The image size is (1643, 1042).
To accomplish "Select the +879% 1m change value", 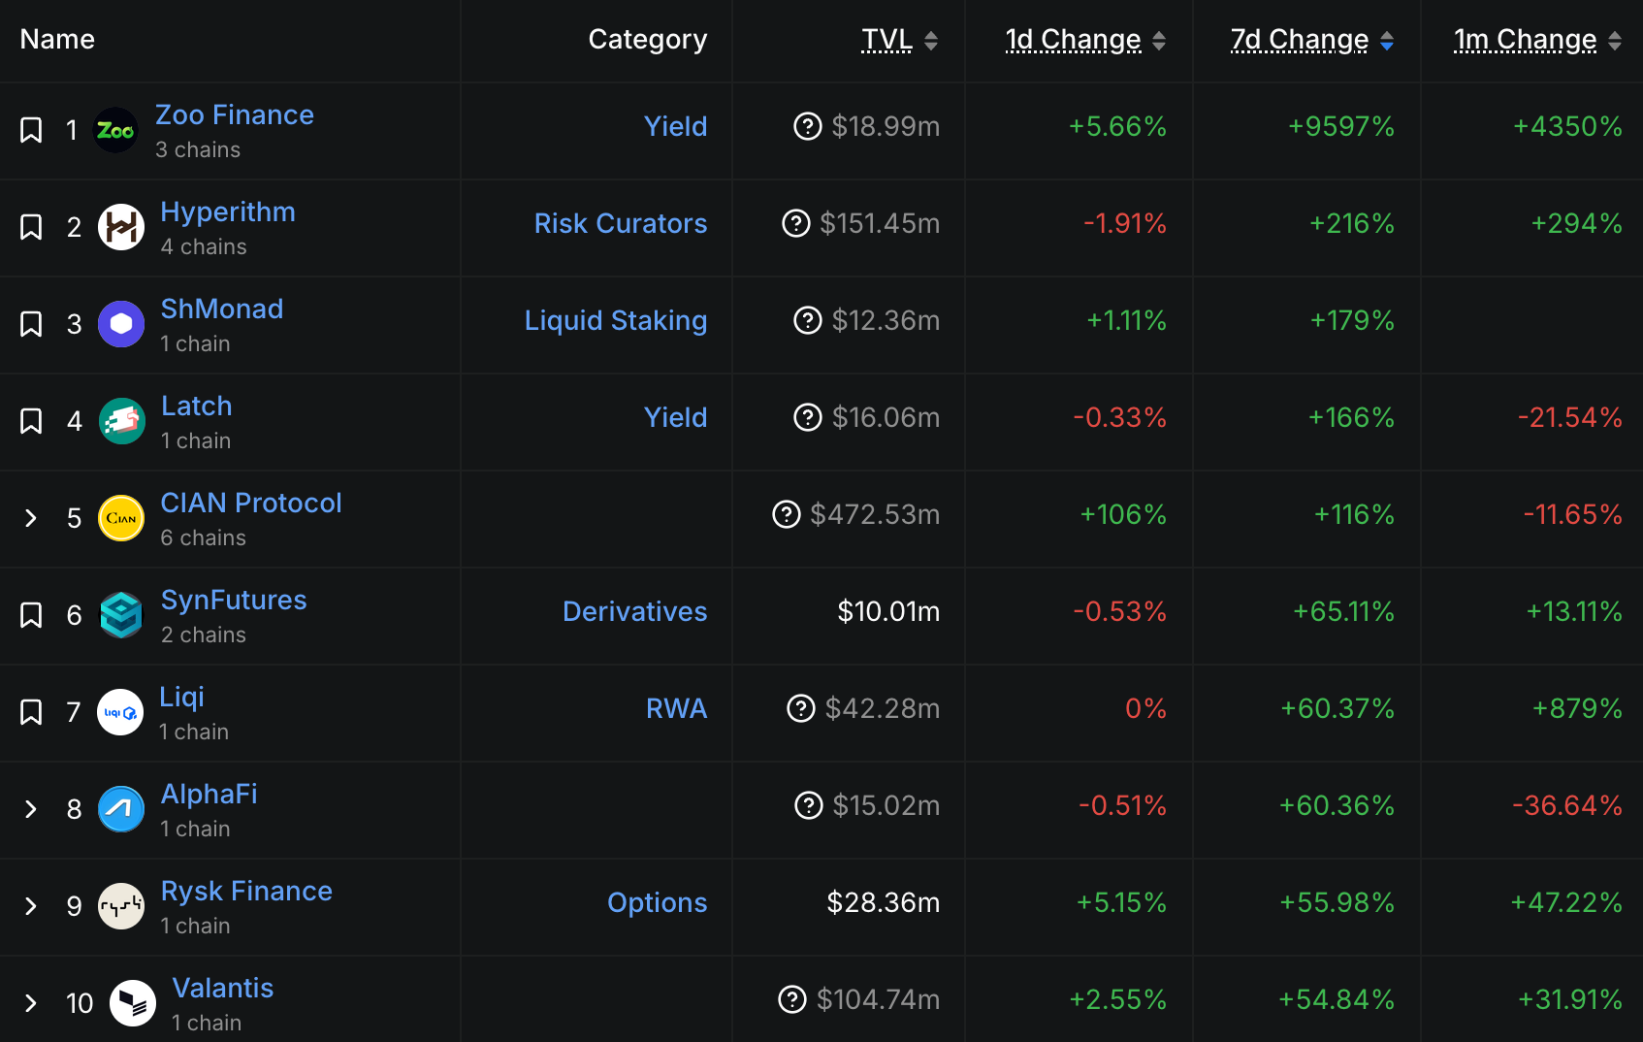I will pyautogui.click(x=1577, y=708).
